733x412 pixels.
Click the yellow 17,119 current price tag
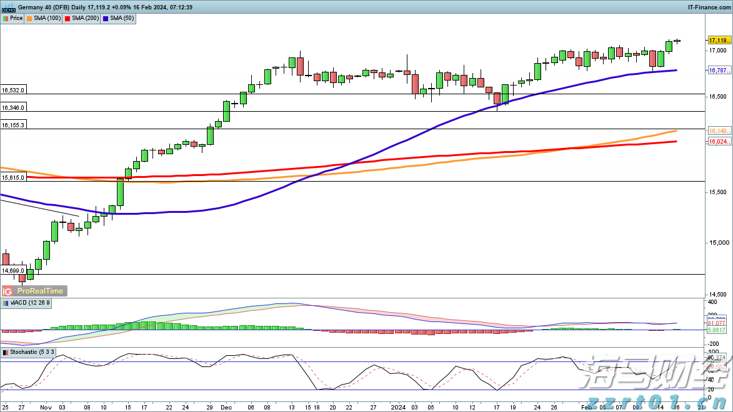pyautogui.click(x=718, y=40)
